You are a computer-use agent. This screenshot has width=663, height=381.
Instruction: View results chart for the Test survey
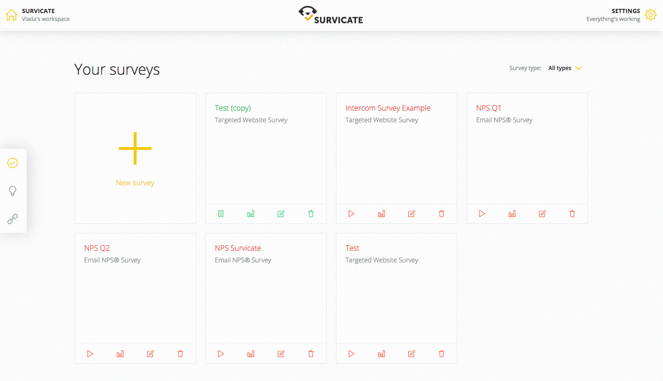[382, 354]
